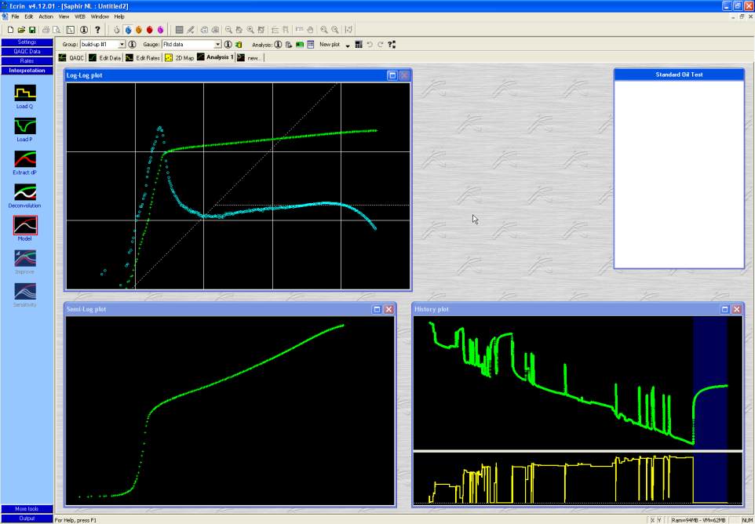755x524 pixels.
Task: Maximize the Log-Log plot panel
Action: pos(392,75)
